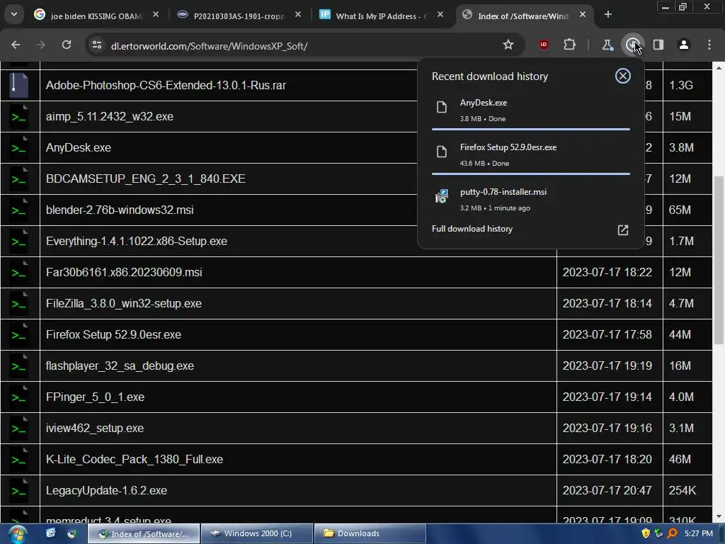Open Firefox Setup 52.9.0esr.exe download entry
This screenshot has width=725, height=544.
[531, 154]
